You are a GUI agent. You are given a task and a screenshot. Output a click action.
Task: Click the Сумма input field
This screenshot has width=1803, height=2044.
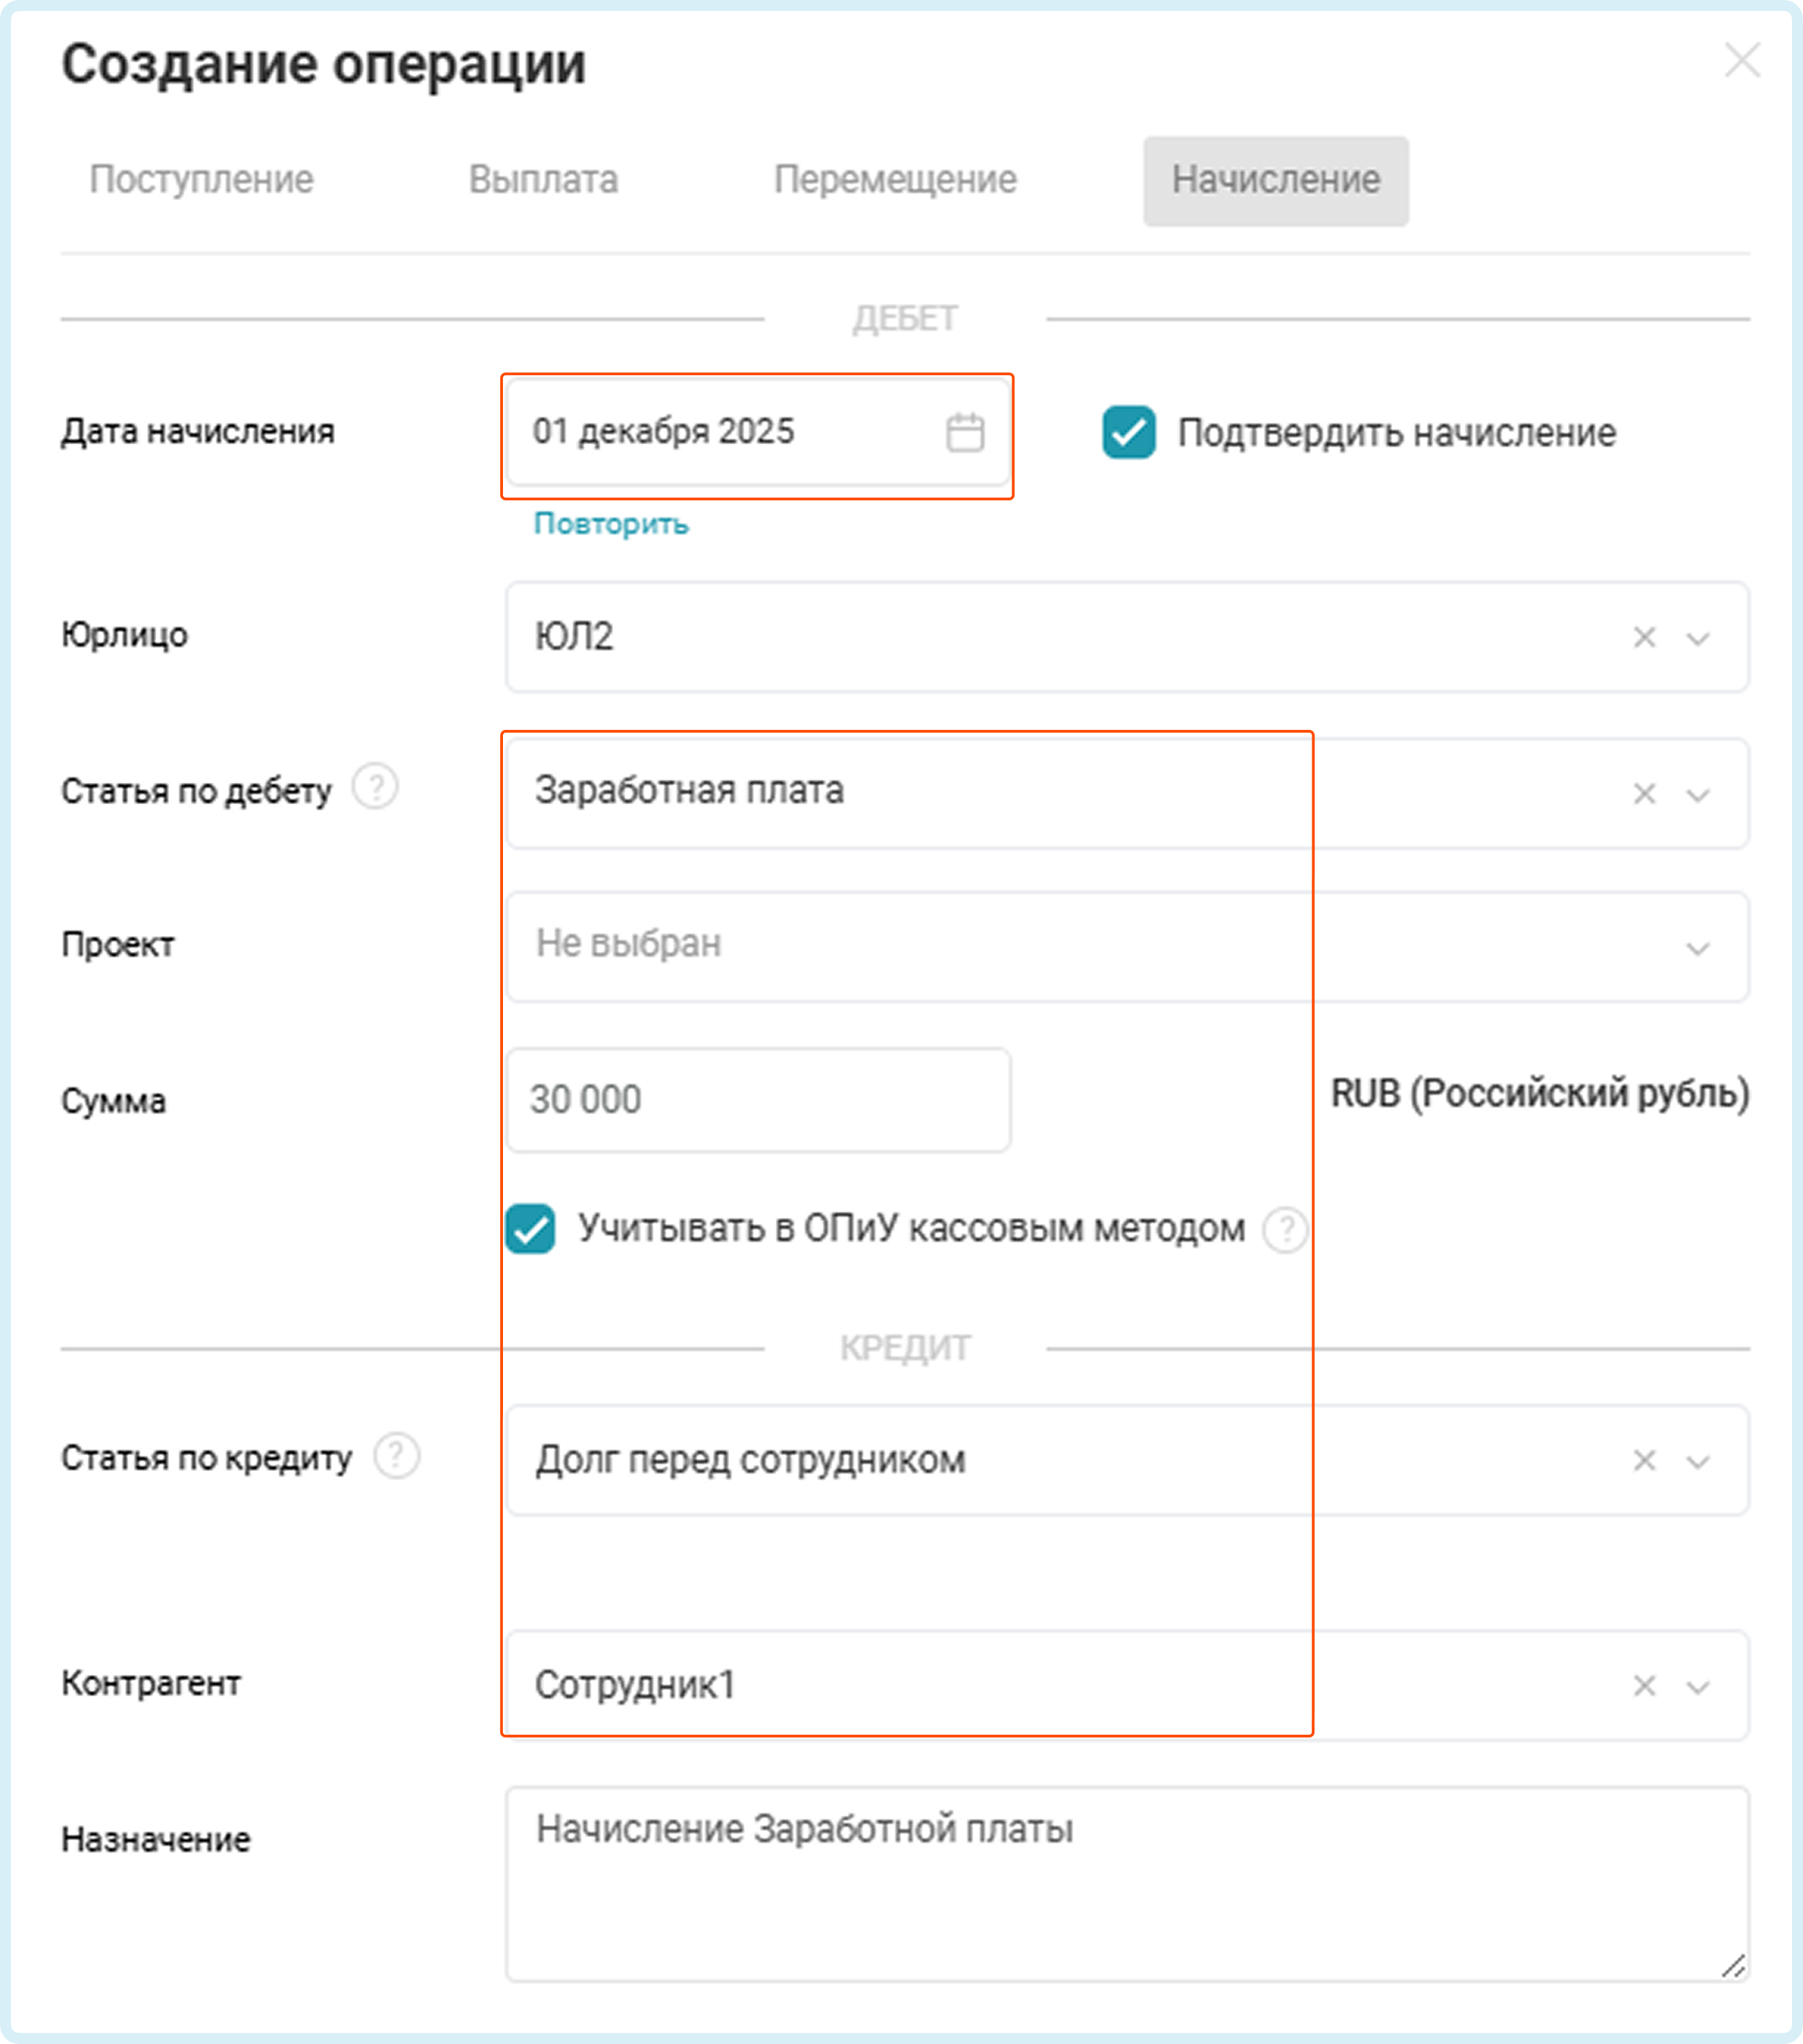757,1100
